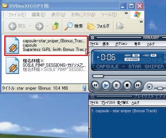Open the オプション menu in Winamp
Viewport: 166px width, 138px height.
121,44
